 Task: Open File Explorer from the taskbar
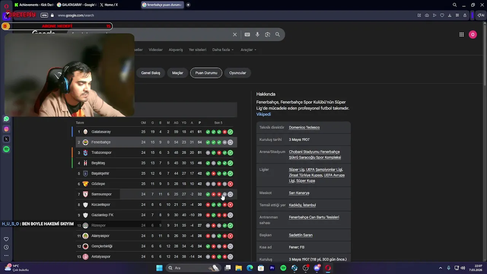point(239,268)
